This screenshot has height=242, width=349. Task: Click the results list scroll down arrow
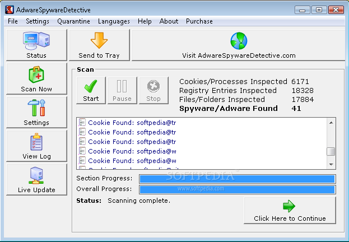point(331,165)
